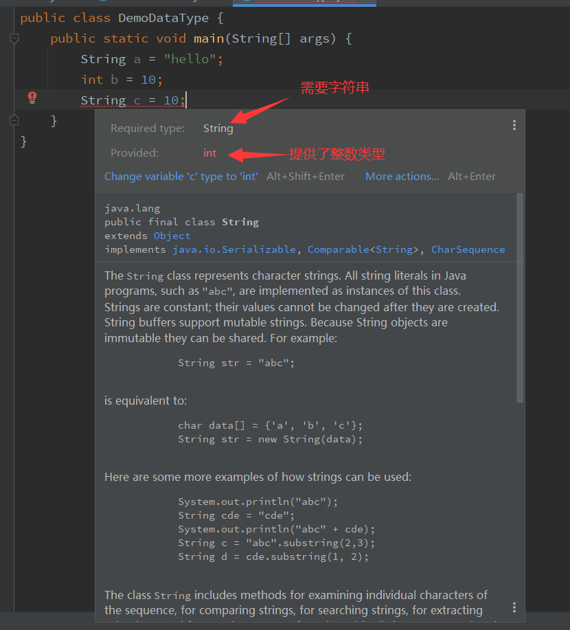Collapse the main method fold marker

[x=14, y=39]
